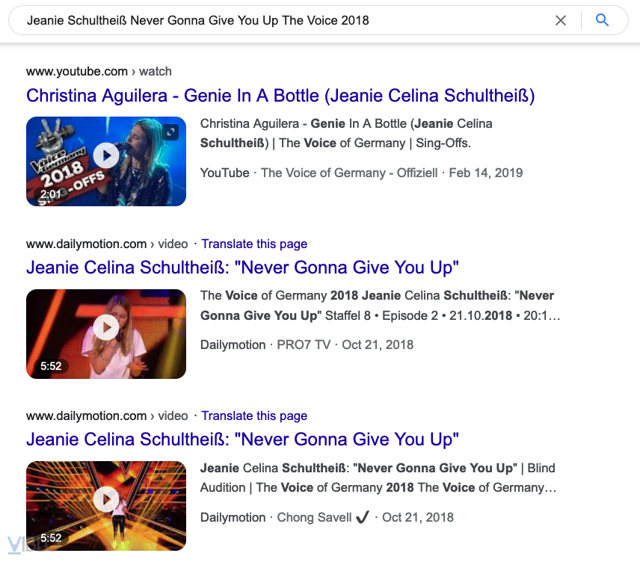Click the 5:52 duration badge on the PRO7 TV thumbnail
640x562 pixels.
(x=50, y=366)
